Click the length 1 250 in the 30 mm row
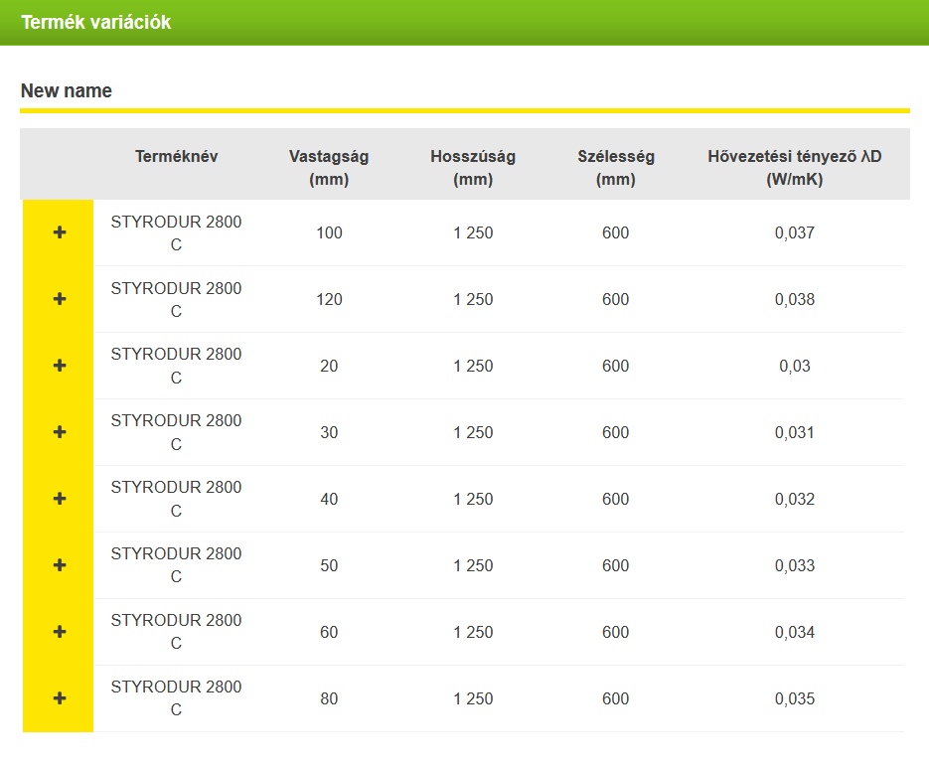 [x=473, y=432]
